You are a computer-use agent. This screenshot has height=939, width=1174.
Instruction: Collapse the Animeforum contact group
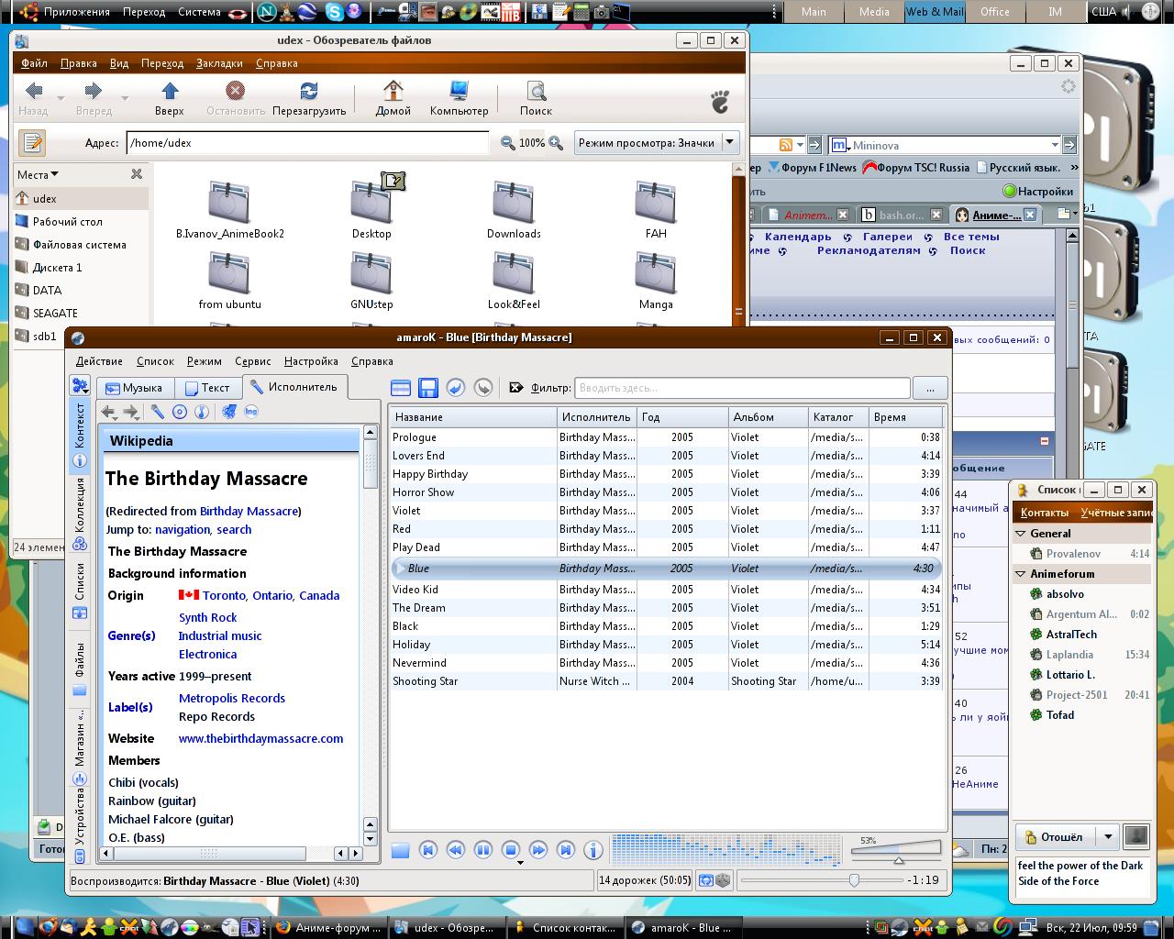[x=1021, y=574]
